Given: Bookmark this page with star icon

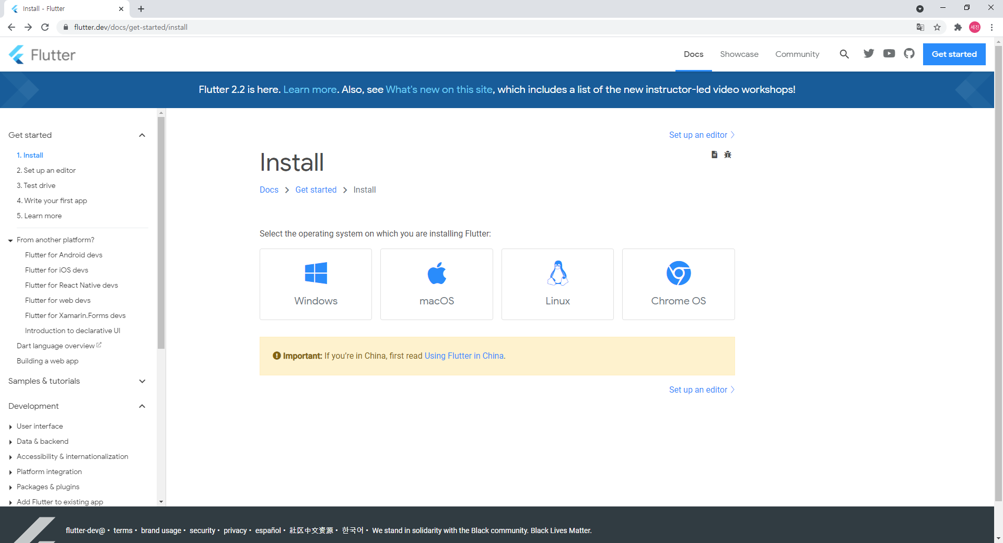Looking at the screenshot, I should [x=937, y=27].
